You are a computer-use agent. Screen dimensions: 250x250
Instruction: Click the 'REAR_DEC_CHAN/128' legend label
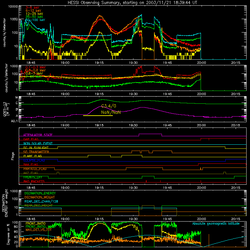[x=41, y=202]
